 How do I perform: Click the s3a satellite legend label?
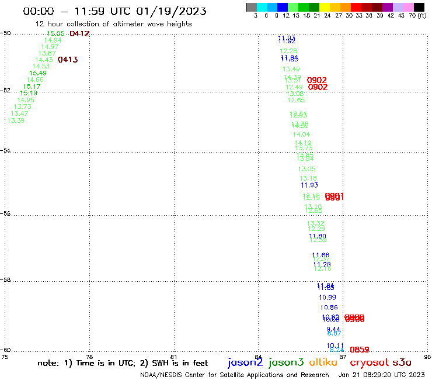click(x=402, y=362)
